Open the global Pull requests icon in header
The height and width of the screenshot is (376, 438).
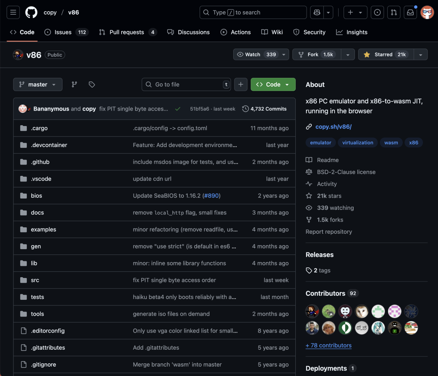click(393, 12)
